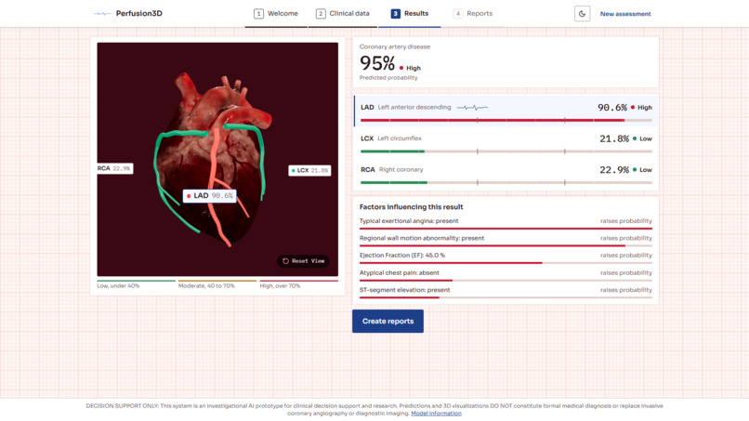Screen dimensions: 749x421
Task: Click the LCX probability bar
Action: [506, 151]
